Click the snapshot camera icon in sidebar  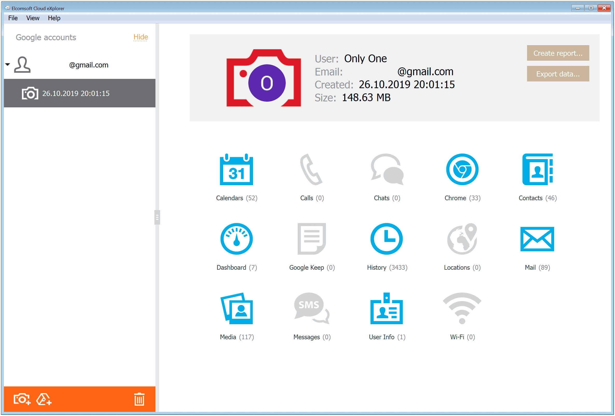click(x=30, y=93)
